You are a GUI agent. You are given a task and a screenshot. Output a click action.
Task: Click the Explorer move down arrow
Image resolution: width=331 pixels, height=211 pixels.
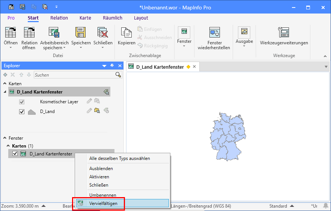tap(29, 75)
